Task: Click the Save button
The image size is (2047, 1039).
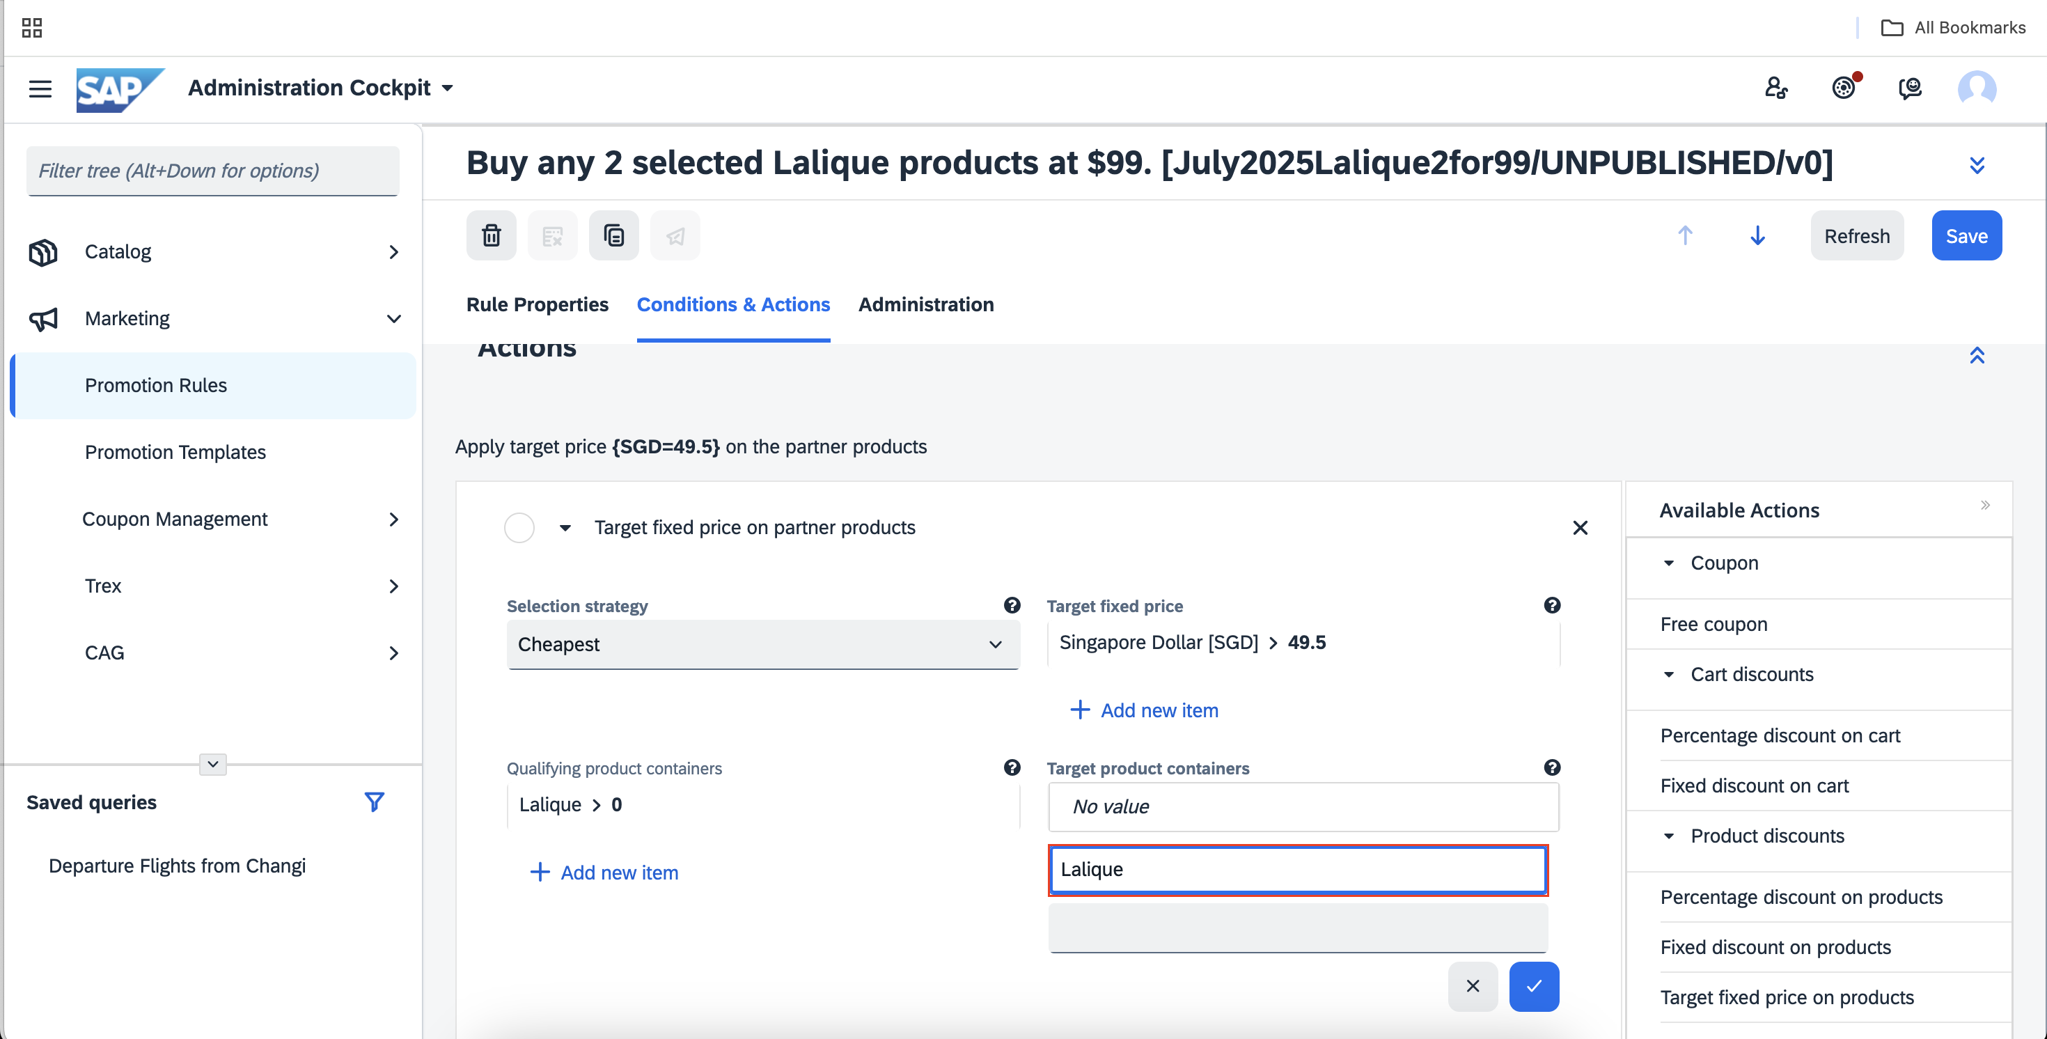Action: pos(1966,235)
